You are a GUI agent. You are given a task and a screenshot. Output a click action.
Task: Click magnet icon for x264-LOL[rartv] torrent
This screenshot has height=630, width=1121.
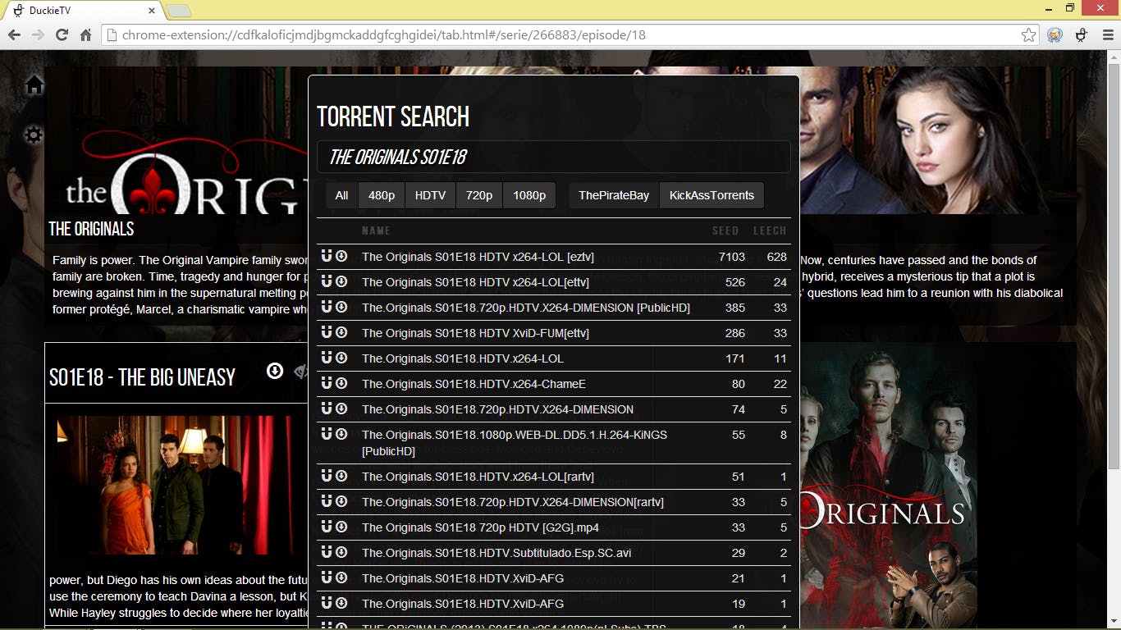(326, 476)
